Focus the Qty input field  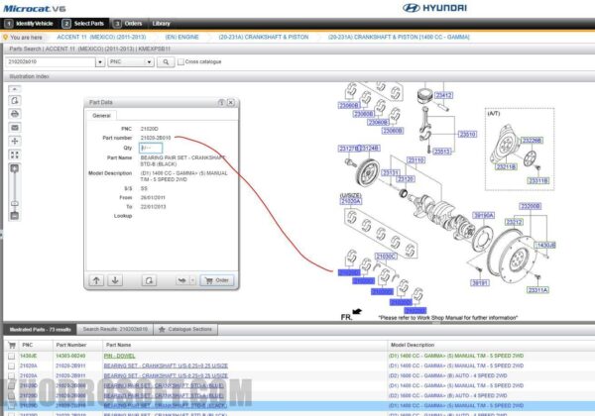pyautogui.click(x=151, y=148)
